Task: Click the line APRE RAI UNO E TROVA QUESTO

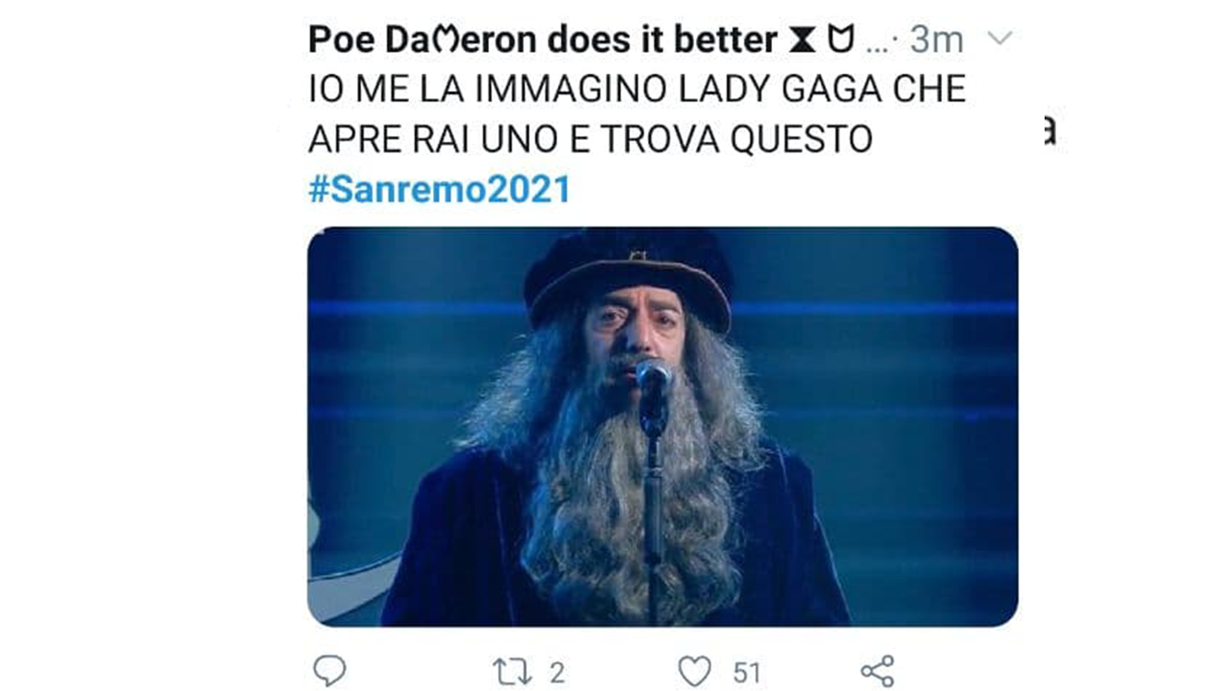Action: [x=590, y=139]
